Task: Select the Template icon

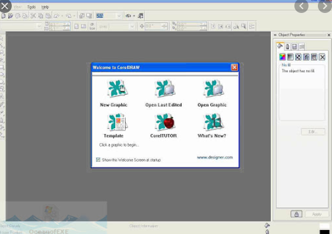Action: tap(117, 122)
